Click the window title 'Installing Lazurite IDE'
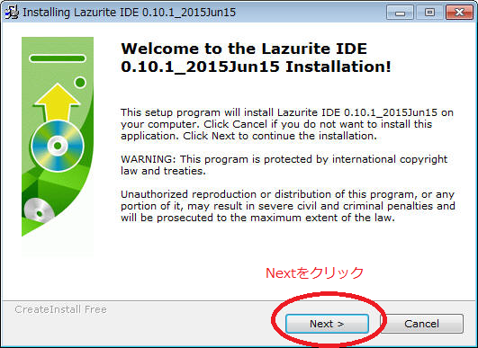 tap(129, 13)
